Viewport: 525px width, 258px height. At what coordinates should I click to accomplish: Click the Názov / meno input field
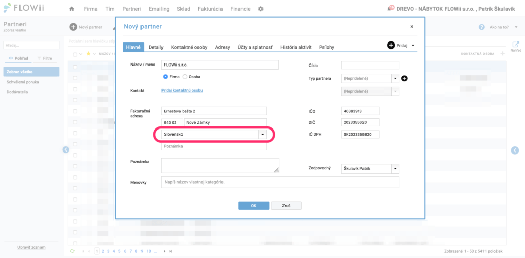220,65
